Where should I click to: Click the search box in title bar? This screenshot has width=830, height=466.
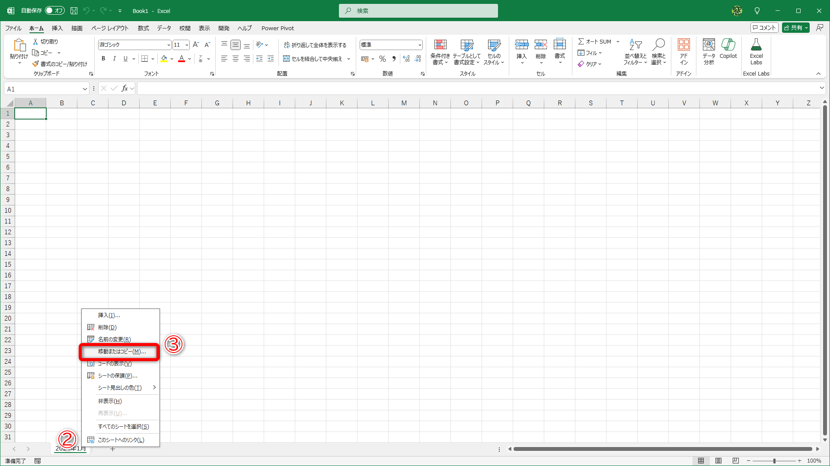pos(418,11)
